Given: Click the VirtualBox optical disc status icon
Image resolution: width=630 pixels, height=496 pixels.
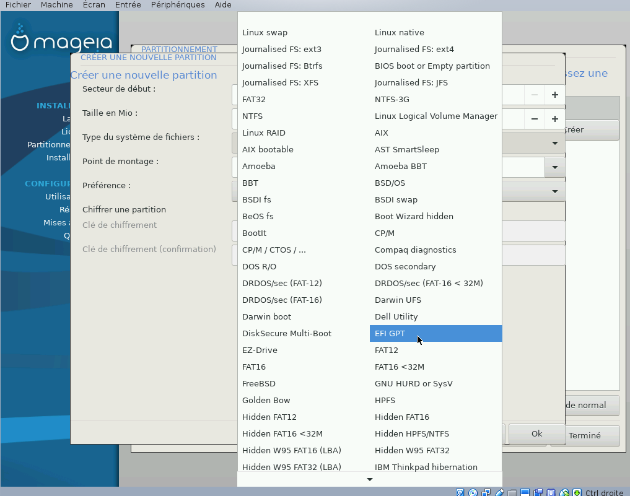Looking at the screenshot, I should 473,492.
